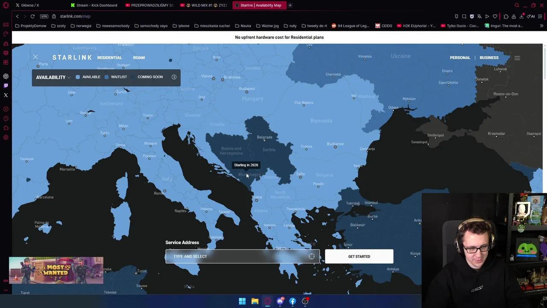Open toolbar extensions puzzle icon
This screenshot has width=547, height=308.
pyautogui.click(x=506, y=16)
